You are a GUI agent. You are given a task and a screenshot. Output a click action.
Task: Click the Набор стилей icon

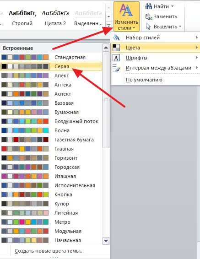tap(116, 38)
